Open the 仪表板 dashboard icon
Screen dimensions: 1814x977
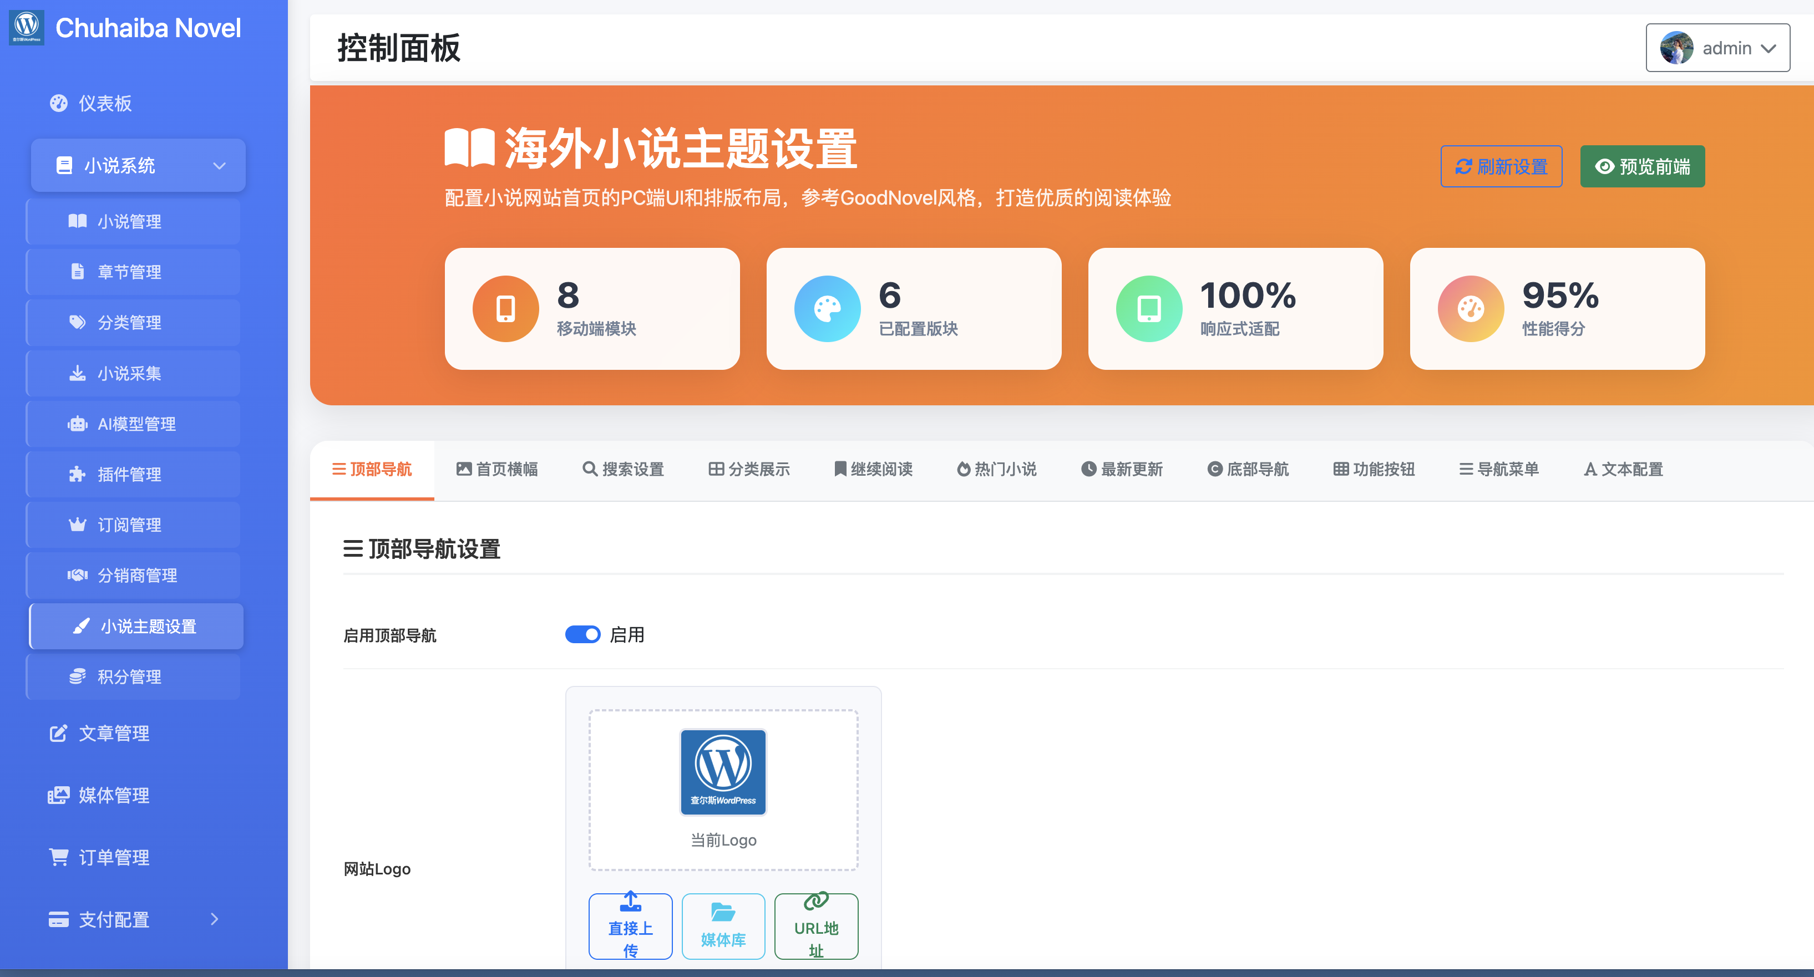point(58,104)
